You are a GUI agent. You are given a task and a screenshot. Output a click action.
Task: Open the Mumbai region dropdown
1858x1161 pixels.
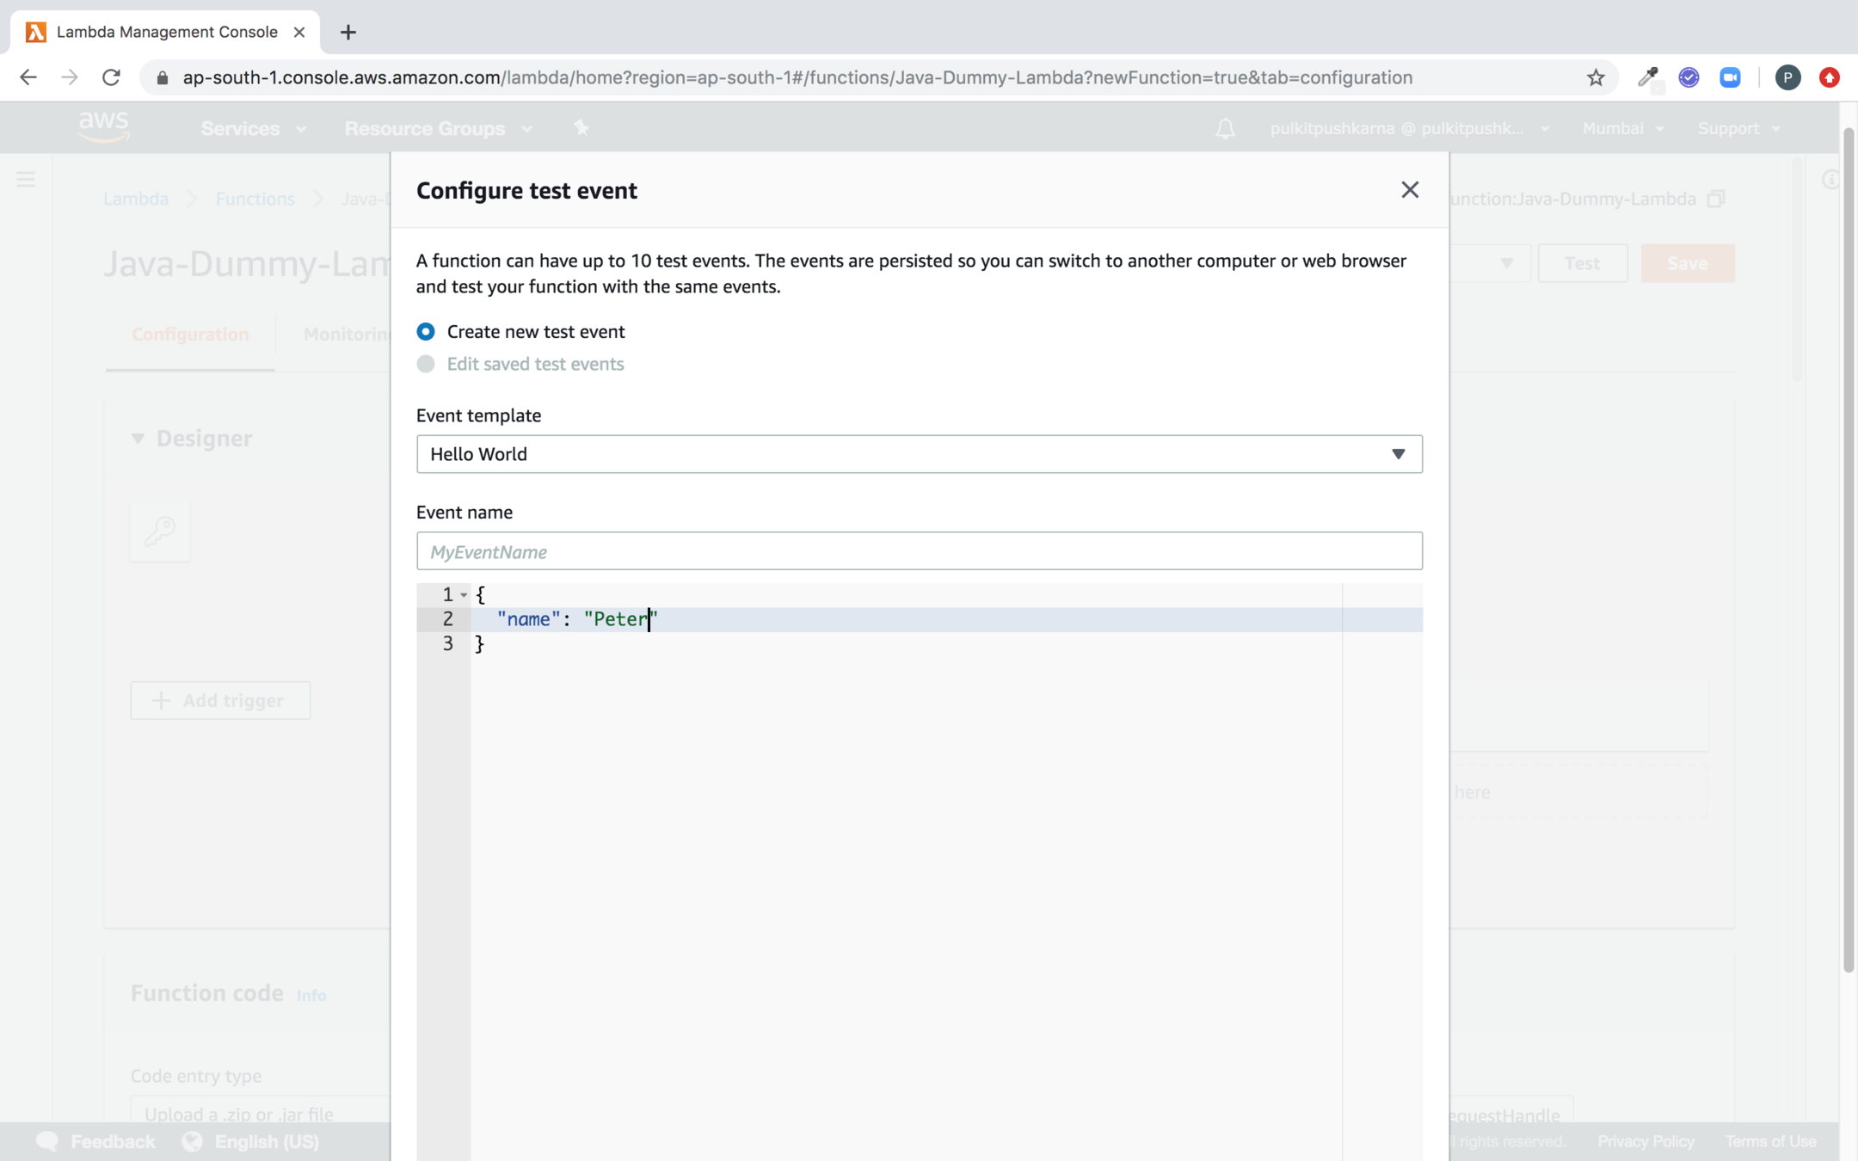coord(1622,128)
